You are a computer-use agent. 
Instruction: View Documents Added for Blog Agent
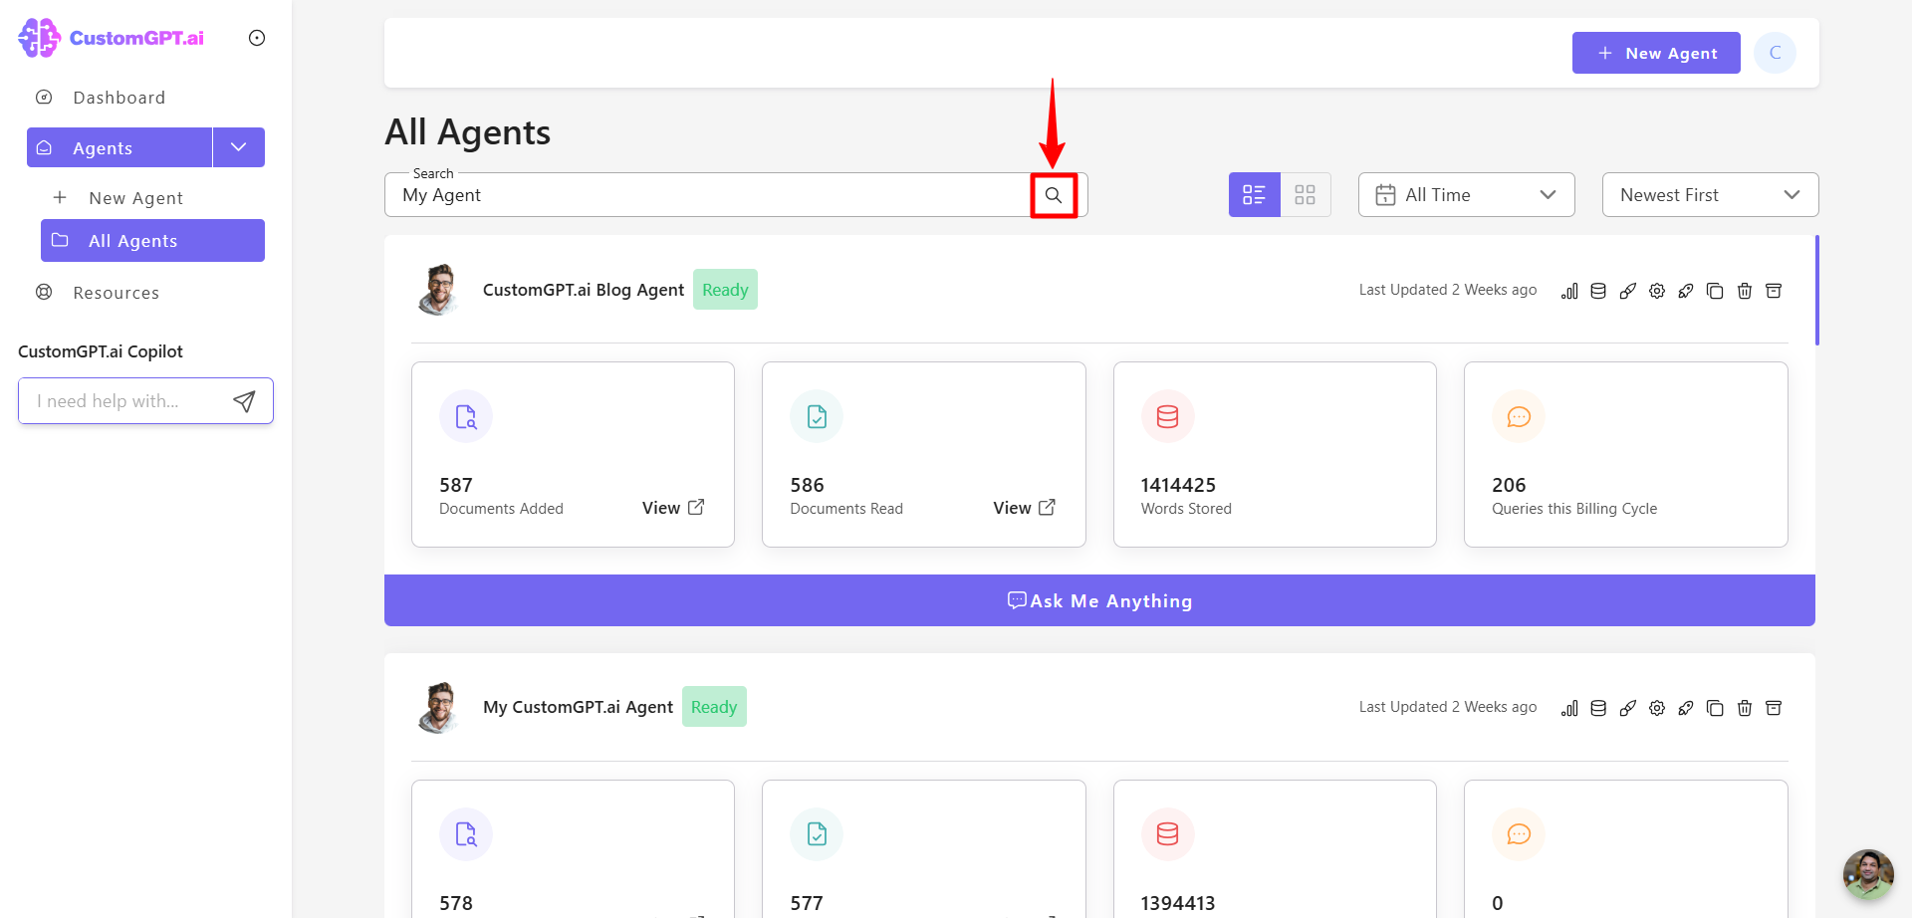(x=673, y=508)
